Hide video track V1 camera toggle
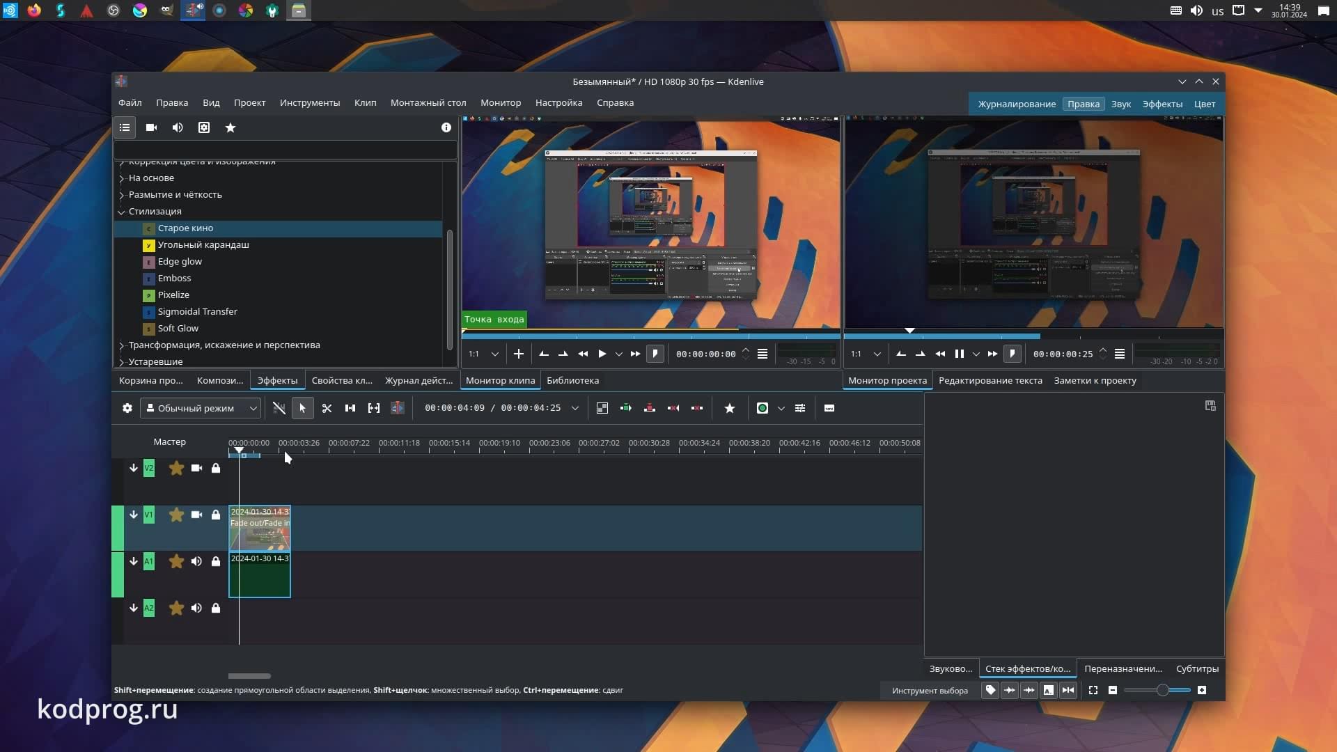This screenshot has height=752, width=1337. (196, 515)
